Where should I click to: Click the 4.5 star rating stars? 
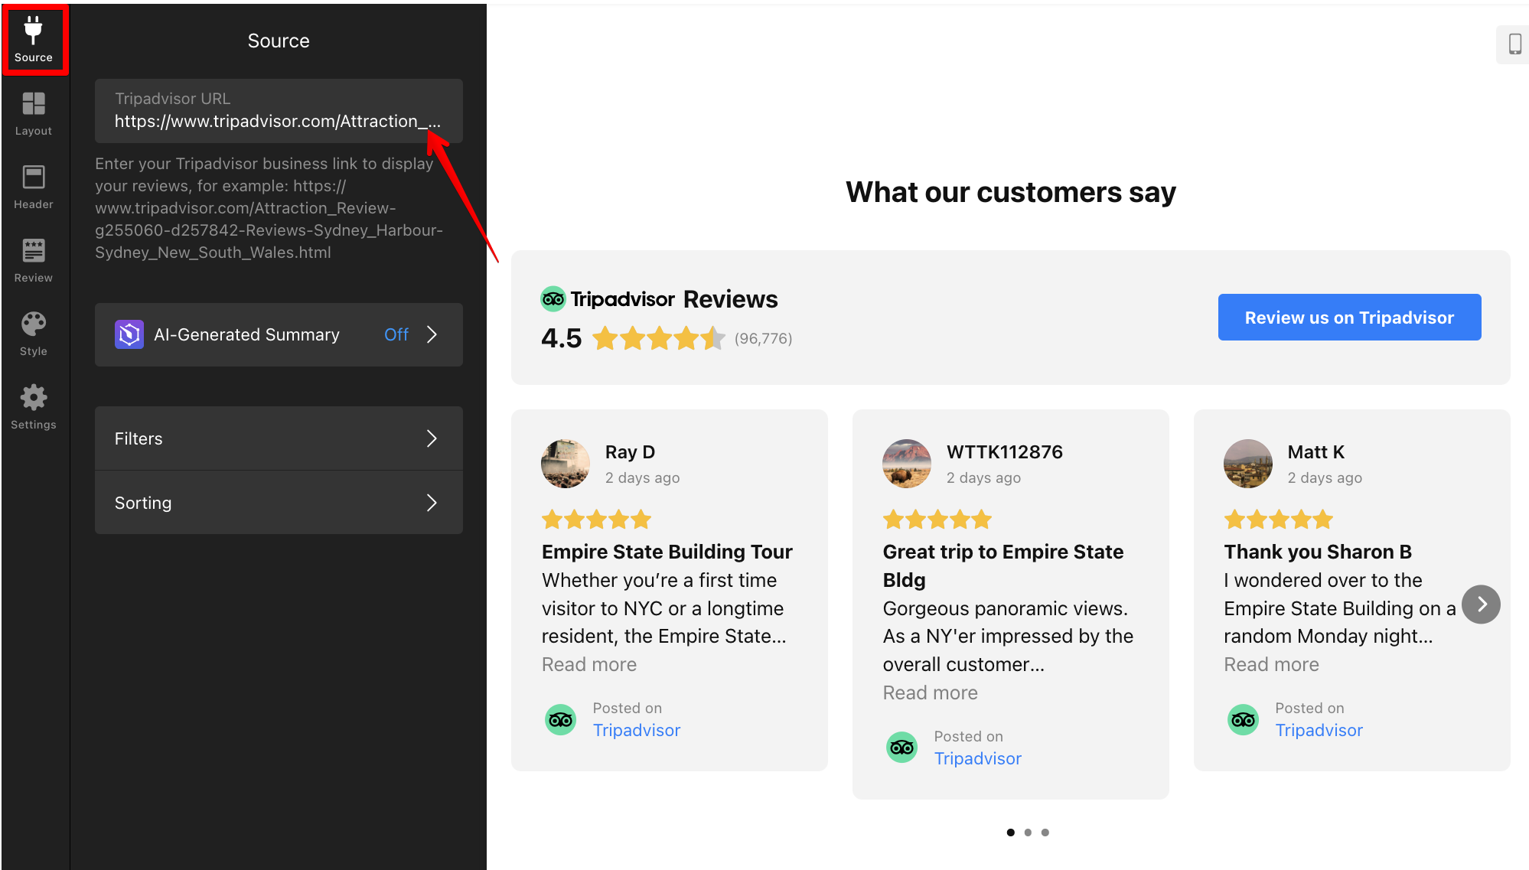pyautogui.click(x=658, y=338)
